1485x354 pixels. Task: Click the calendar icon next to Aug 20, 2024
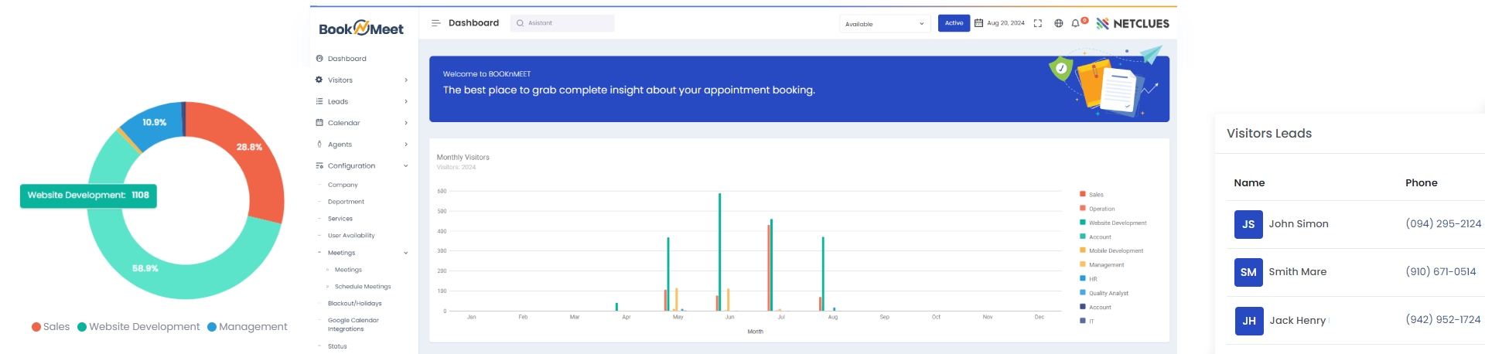[x=978, y=23]
